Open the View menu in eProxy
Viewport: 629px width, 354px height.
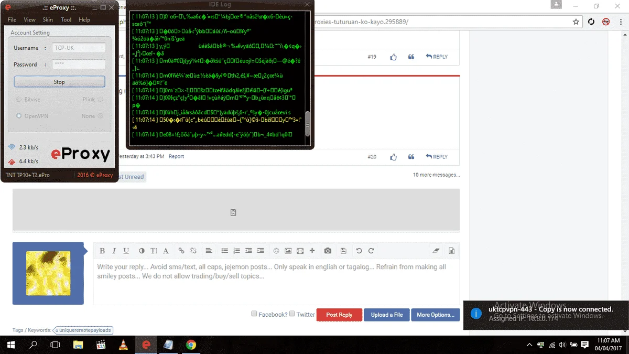click(x=29, y=19)
